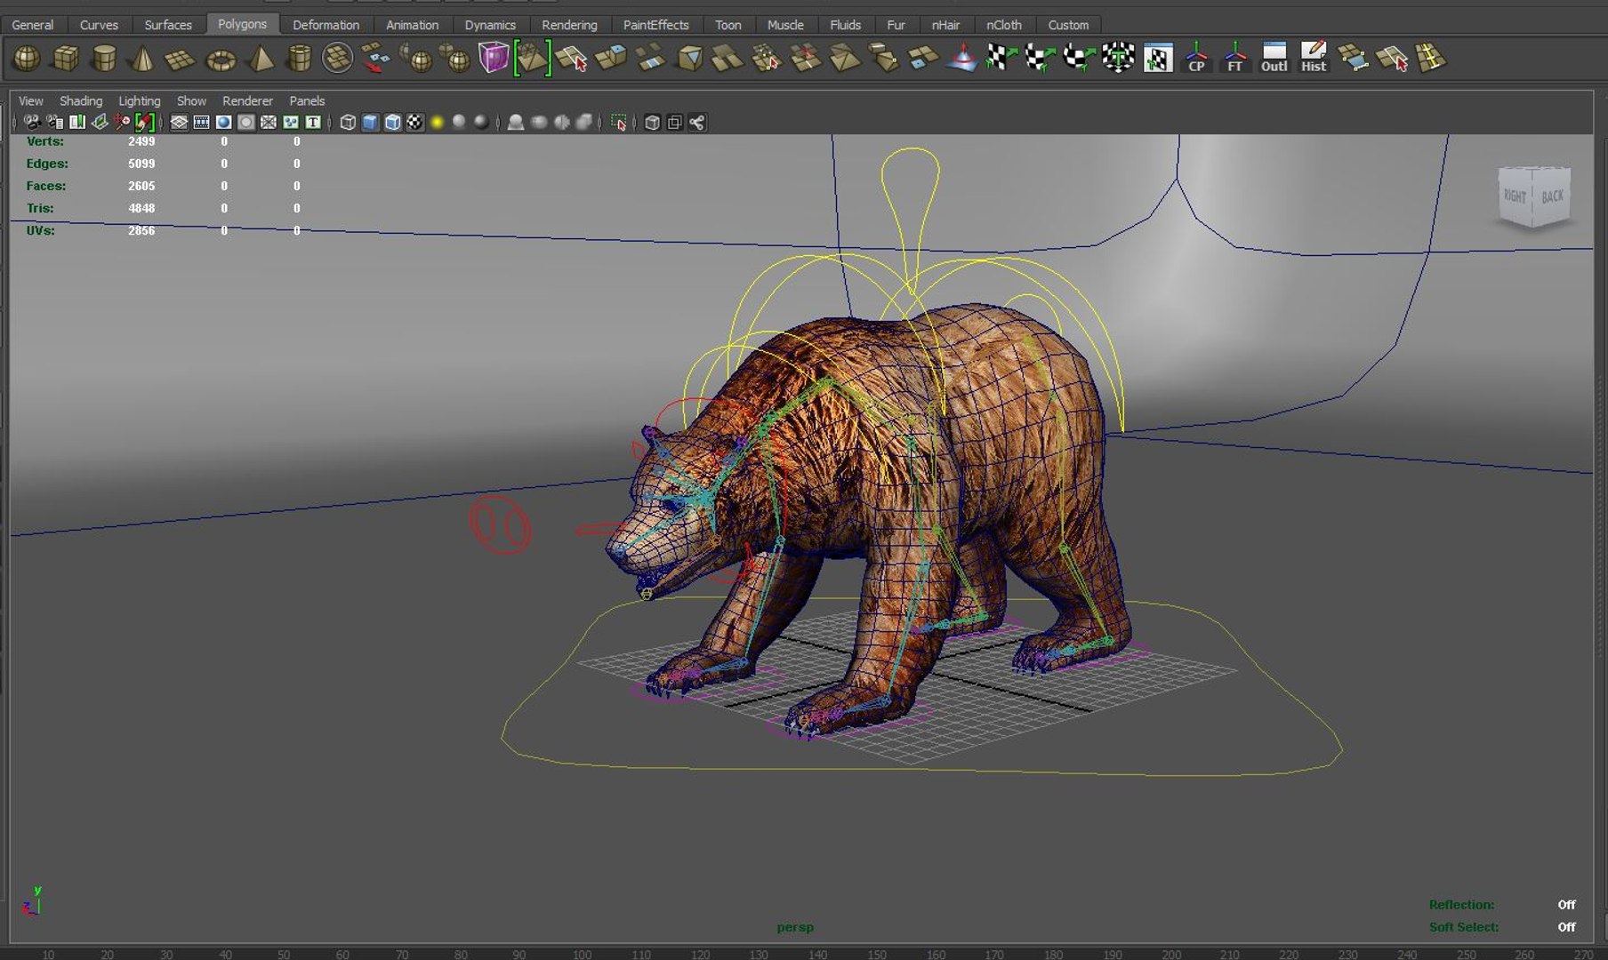The height and width of the screenshot is (960, 1608).
Task: Switch to the PaintEffects shelf tab
Action: click(x=655, y=25)
